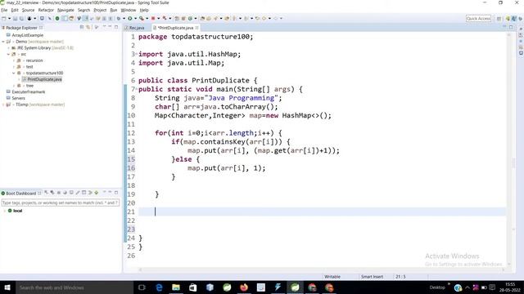Click the Smart Insert status bar entry
Viewport: 524px width, 294px height.
click(372, 277)
